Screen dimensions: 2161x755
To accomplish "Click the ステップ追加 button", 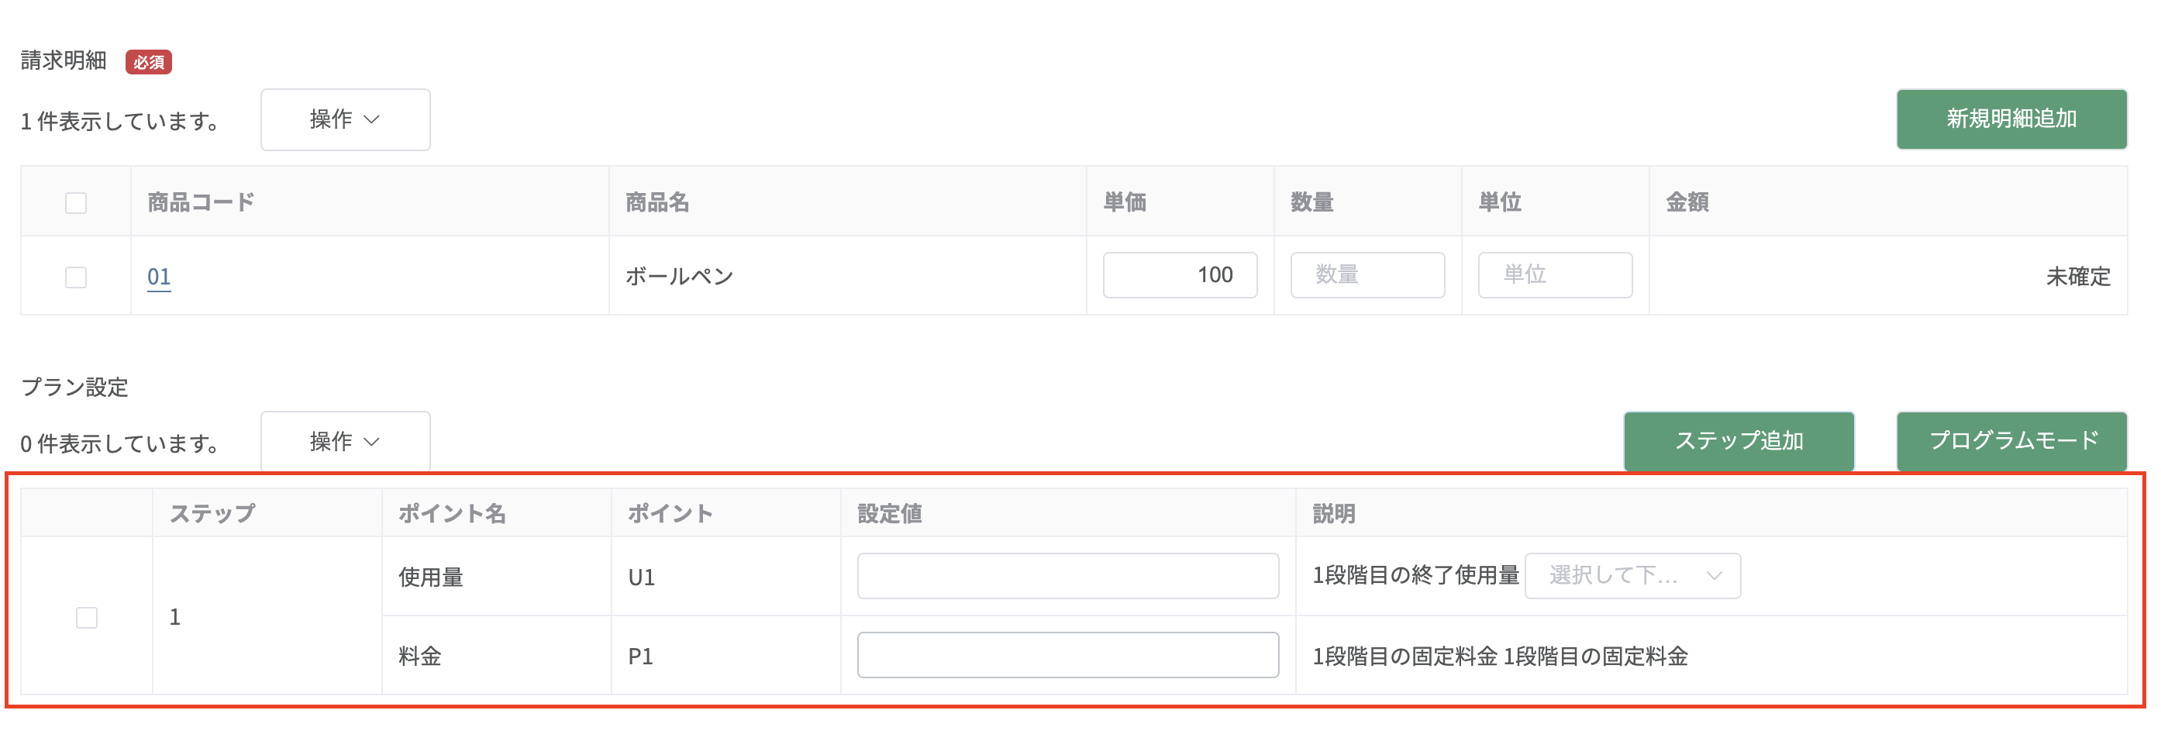I will [1739, 441].
